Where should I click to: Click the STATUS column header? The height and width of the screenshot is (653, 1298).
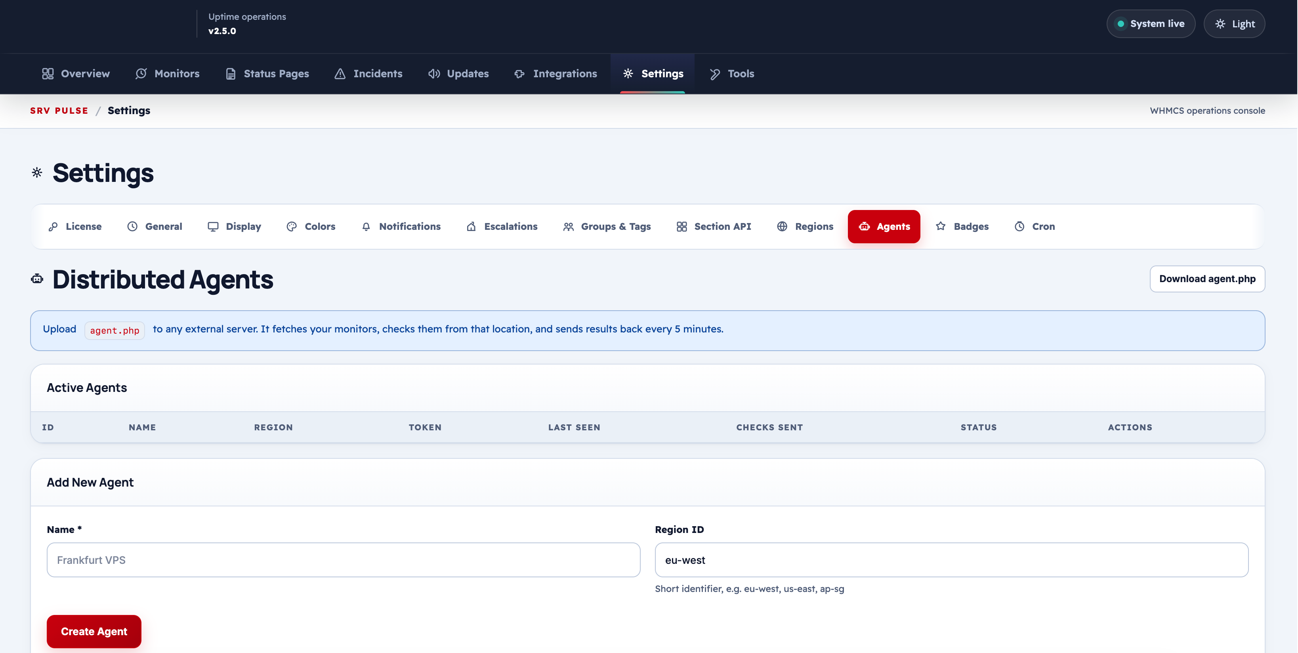(x=979, y=427)
